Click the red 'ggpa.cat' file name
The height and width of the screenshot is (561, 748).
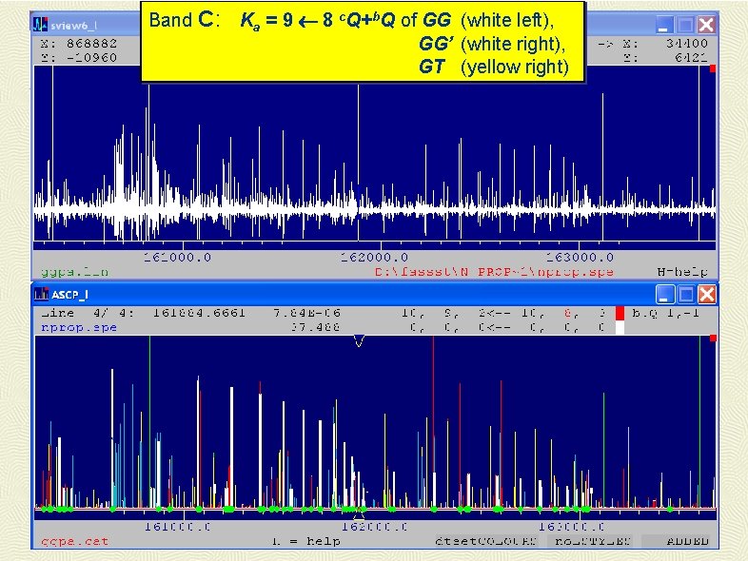[75, 541]
